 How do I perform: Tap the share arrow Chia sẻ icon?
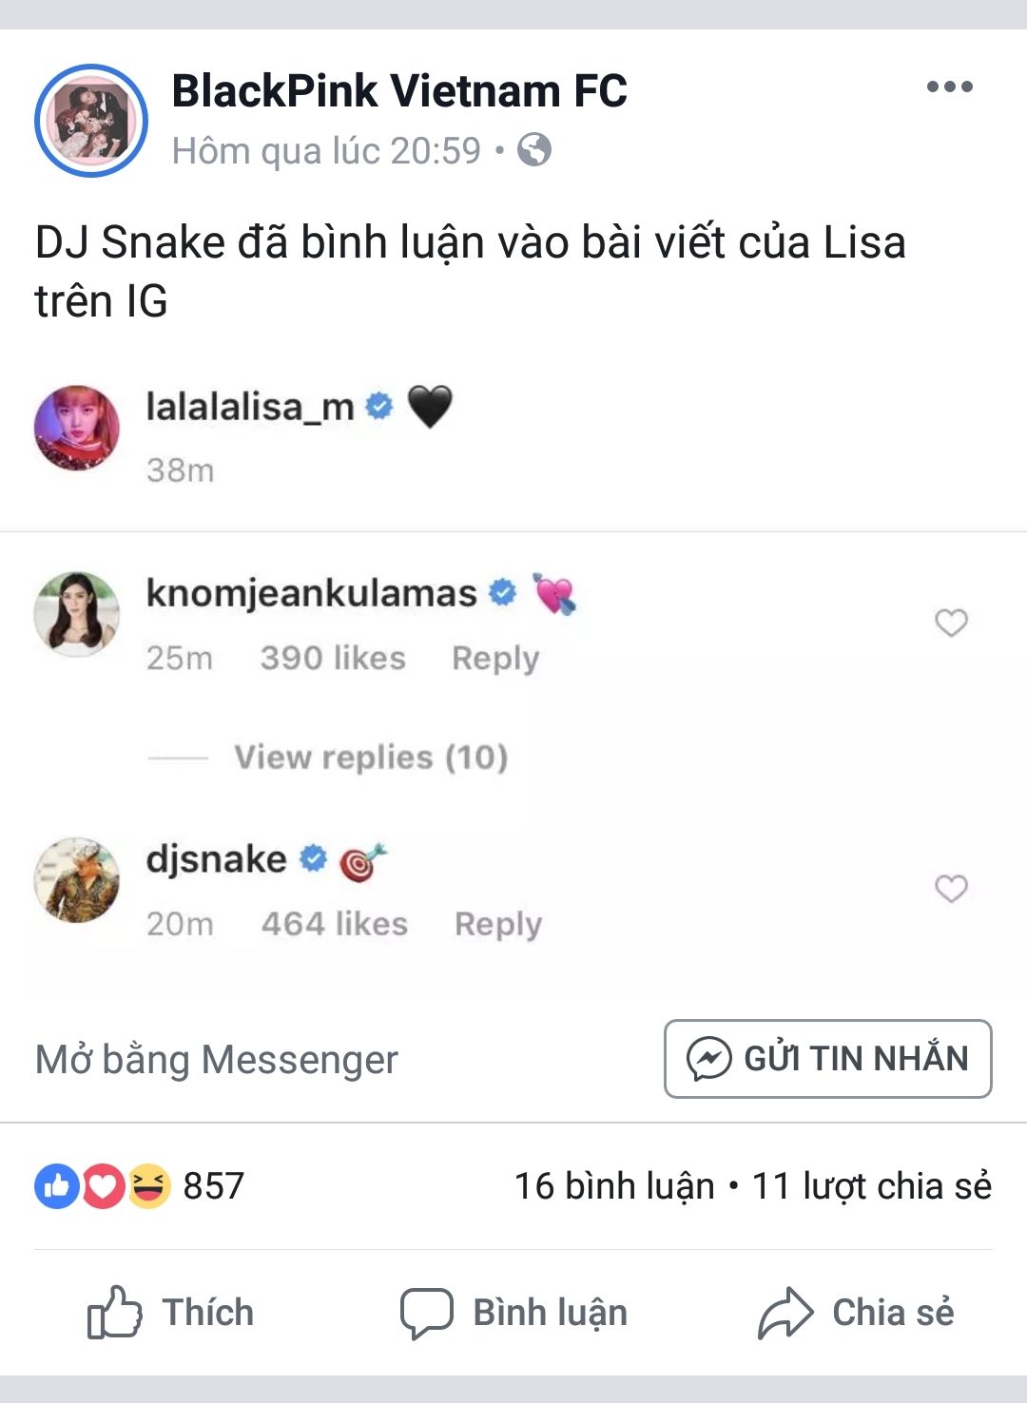[785, 1313]
